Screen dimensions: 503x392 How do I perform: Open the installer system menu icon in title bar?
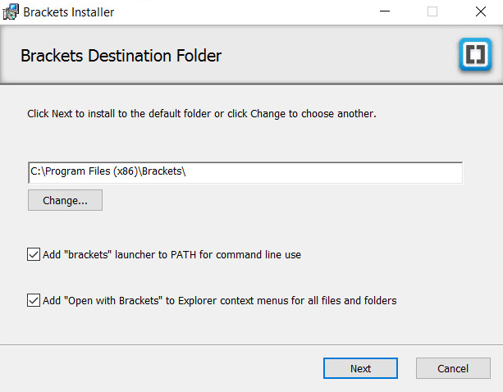point(11,11)
